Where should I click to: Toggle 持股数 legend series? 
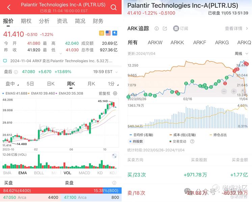136,141
